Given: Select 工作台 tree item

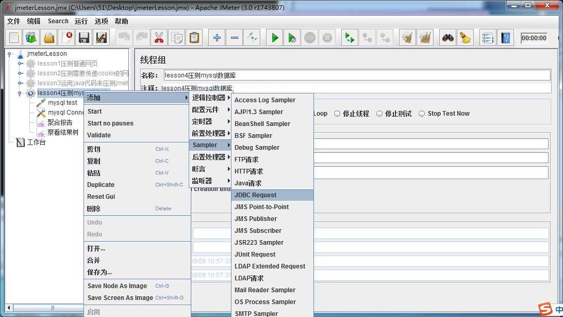Looking at the screenshot, I should (36, 142).
